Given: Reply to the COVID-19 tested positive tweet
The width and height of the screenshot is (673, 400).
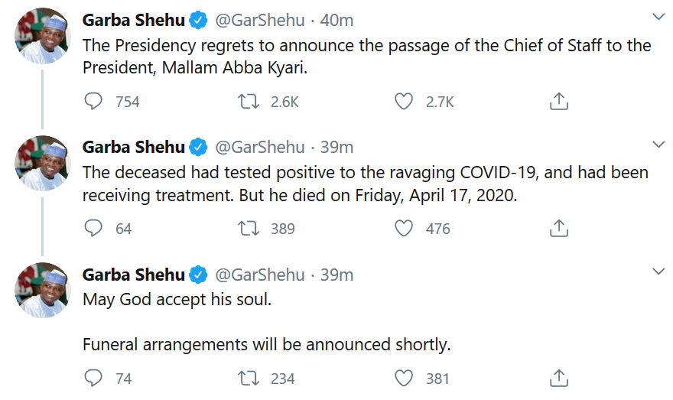Looking at the screenshot, I should click(93, 228).
